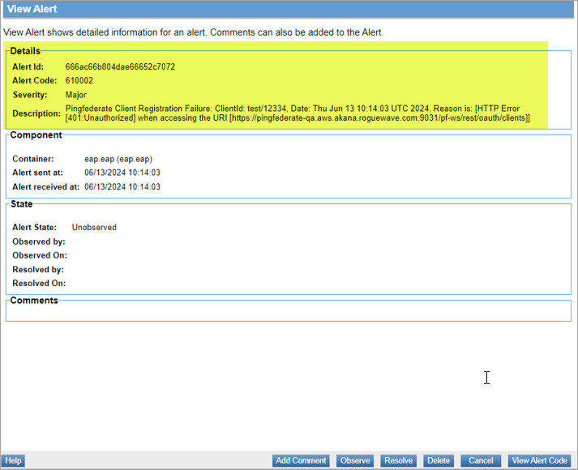Image resolution: width=578 pixels, height=470 pixels.
Task: Click the View Alert explanatory sentence
Action: (x=194, y=32)
